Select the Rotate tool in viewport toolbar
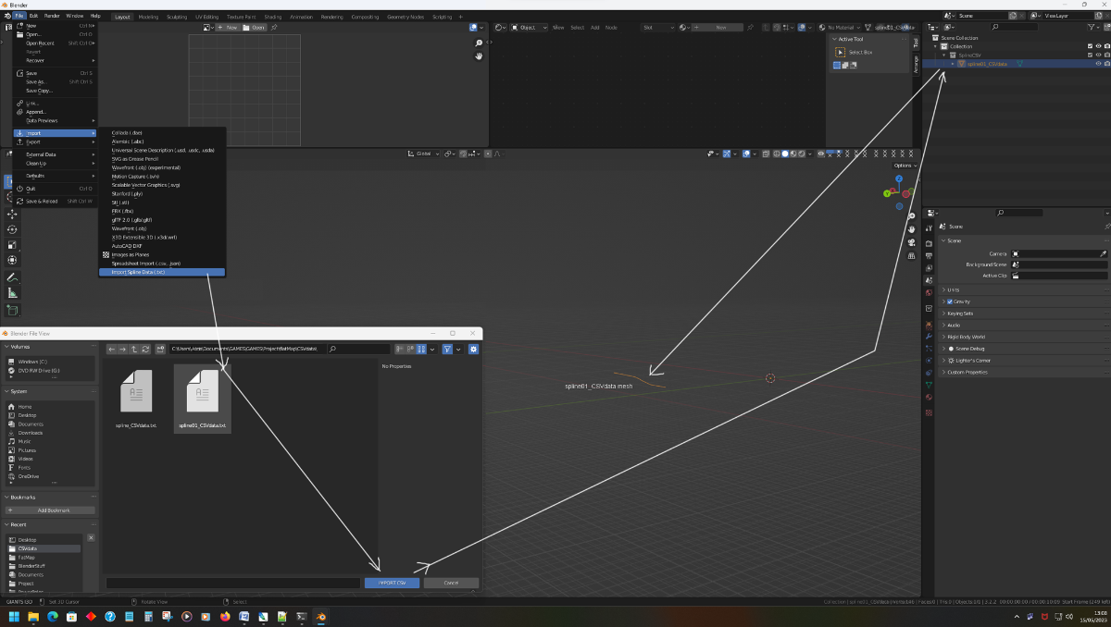The width and height of the screenshot is (1111, 627). click(x=12, y=229)
